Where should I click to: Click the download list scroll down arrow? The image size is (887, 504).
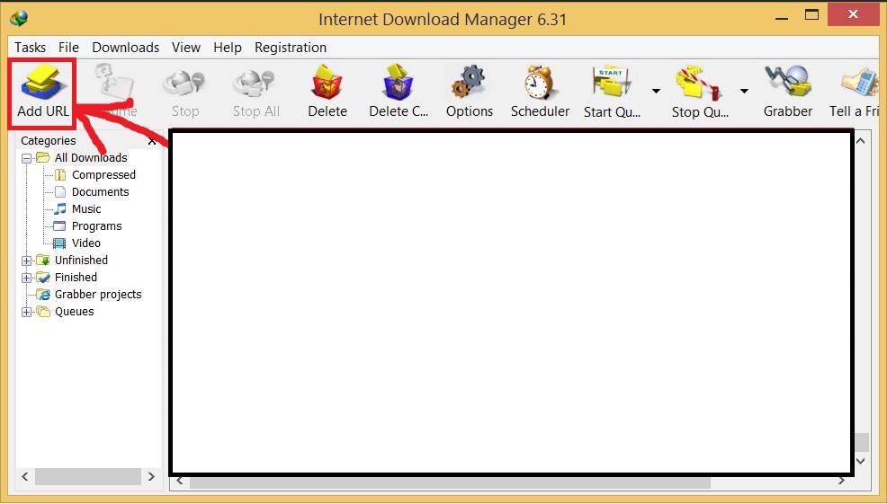861,461
